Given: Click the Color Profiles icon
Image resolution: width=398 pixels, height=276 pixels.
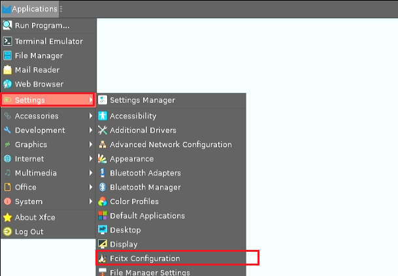Looking at the screenshot, I should point(103,201).
